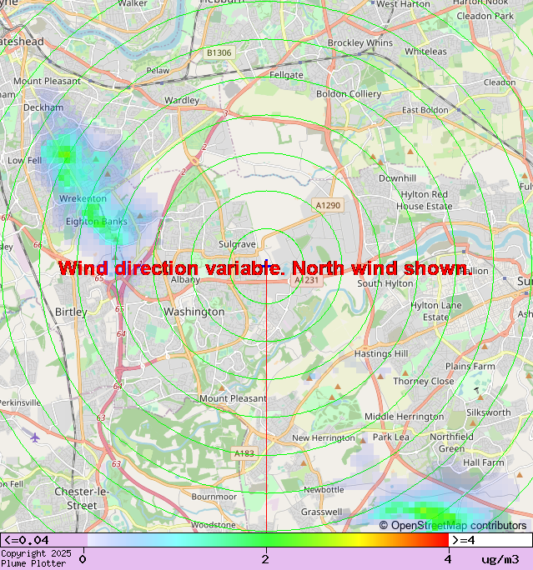The width and height of the screenshot is (533, 570).
Task: Click the Hylton Lane Estate label
Action: pos(436,311)
